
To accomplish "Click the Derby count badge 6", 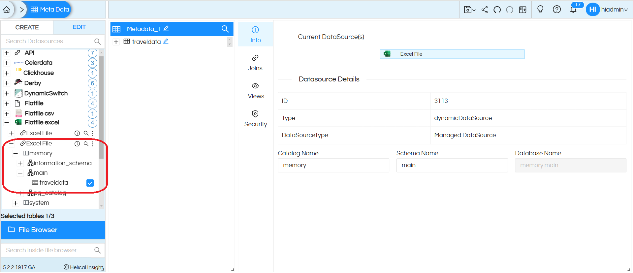I will [x=92, y=83].
